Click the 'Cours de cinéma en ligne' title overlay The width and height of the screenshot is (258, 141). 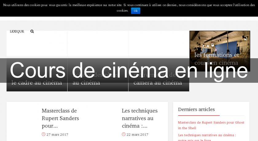[x=129, y=70]
